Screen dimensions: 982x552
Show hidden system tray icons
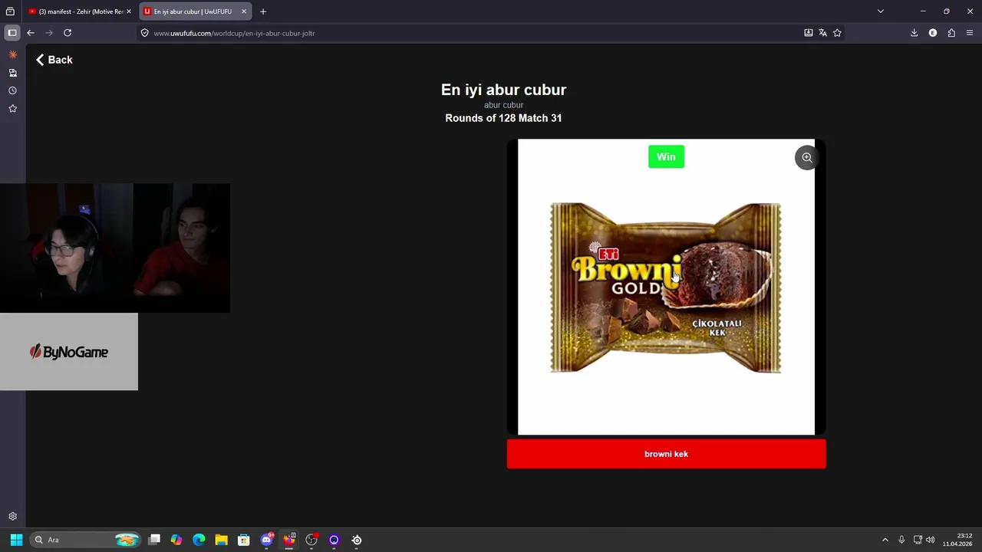(x=885, y=540)
